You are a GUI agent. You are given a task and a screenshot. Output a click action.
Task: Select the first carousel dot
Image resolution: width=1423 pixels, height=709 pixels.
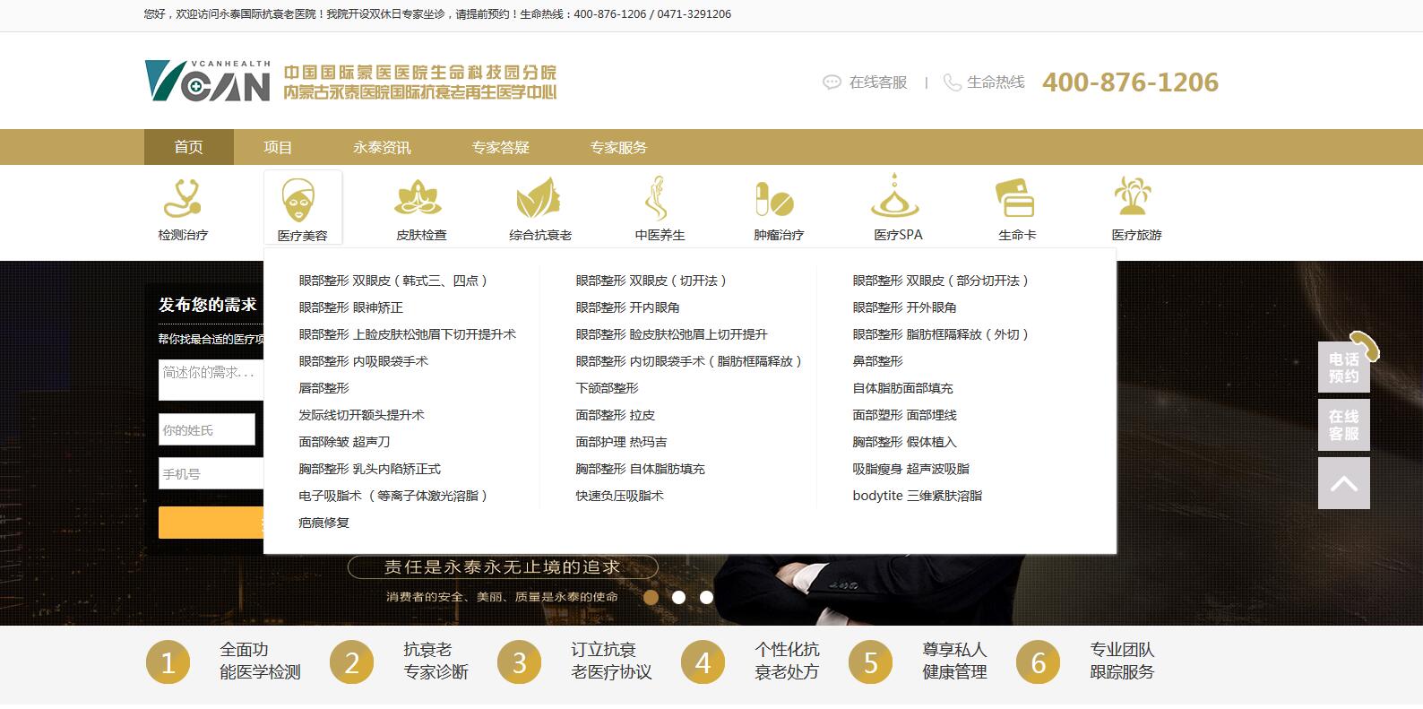click(x=651, y=597)
